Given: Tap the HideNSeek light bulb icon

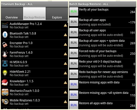Looking at the screenshot, I should (x=5, y=73).
